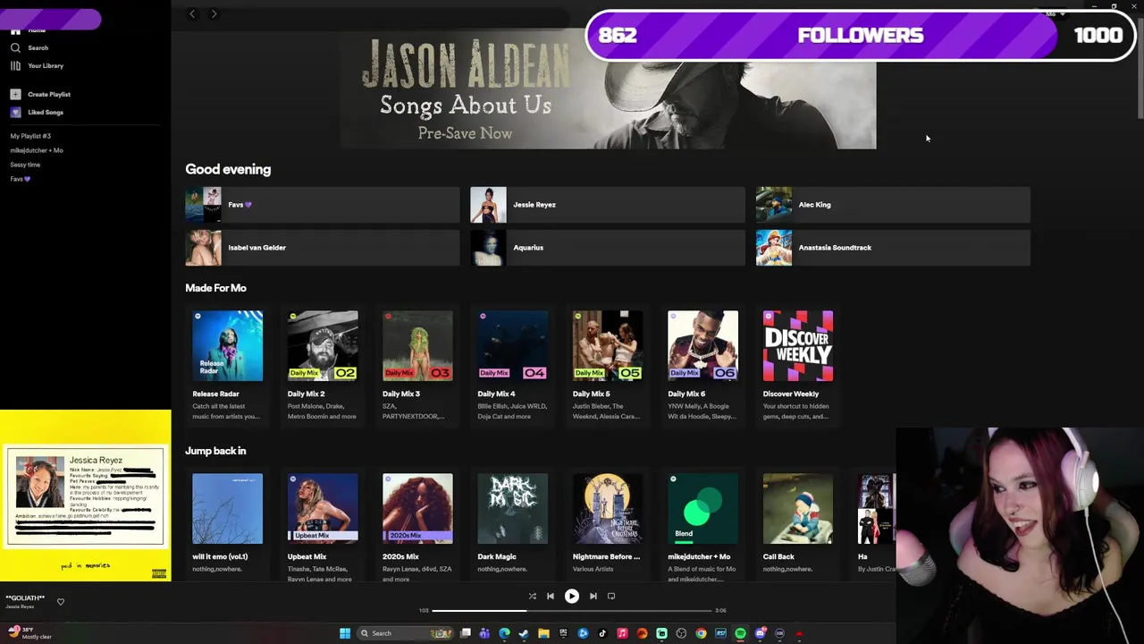Screen dimensions: 1144x644
Task: Select Your Library label
Action: point(46,65)
